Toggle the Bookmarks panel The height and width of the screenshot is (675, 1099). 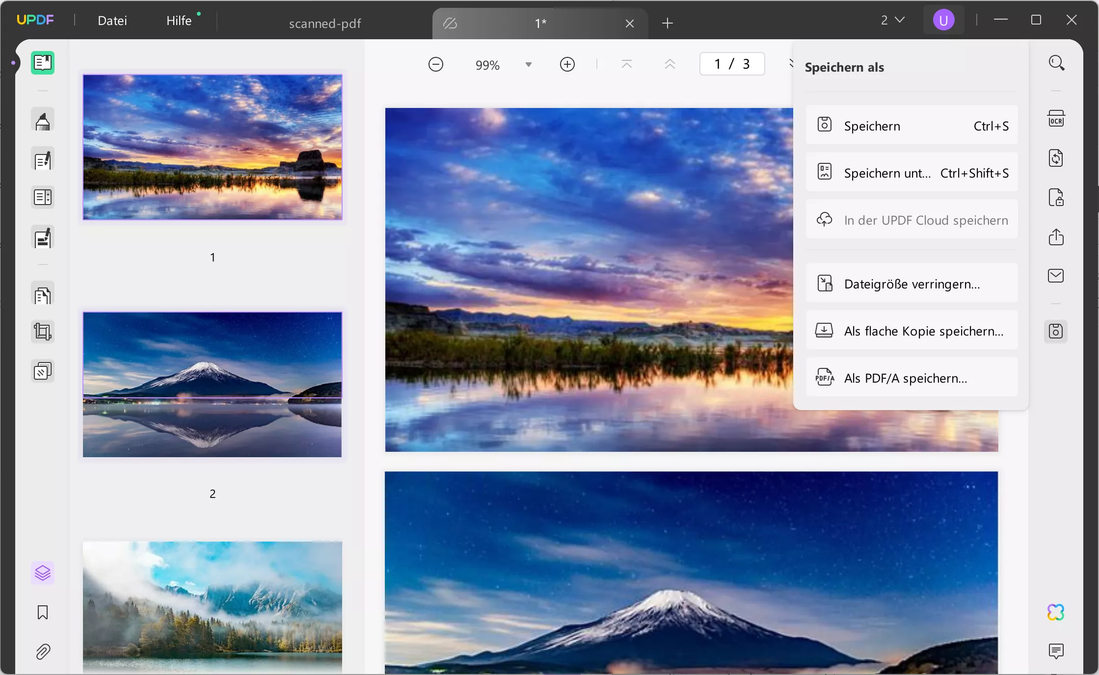coord(43,612)
